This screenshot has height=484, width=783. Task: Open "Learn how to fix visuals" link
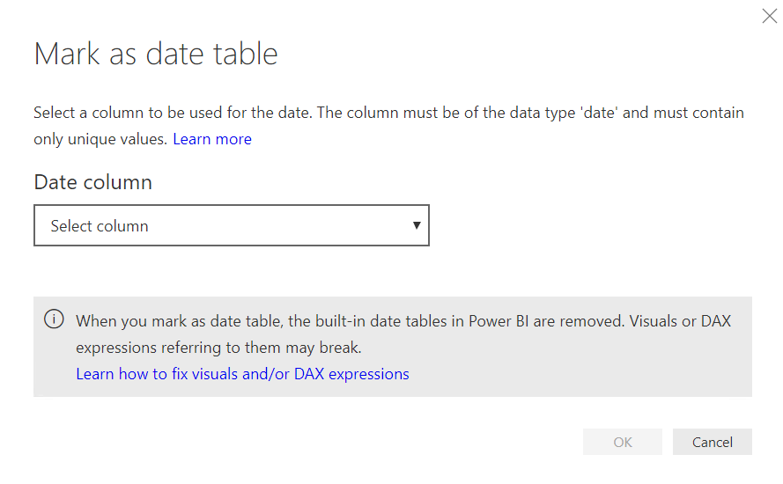tap(242, 374)
